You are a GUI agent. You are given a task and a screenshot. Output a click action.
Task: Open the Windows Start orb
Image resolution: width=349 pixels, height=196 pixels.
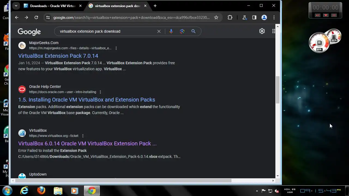(x=7, y=191)
